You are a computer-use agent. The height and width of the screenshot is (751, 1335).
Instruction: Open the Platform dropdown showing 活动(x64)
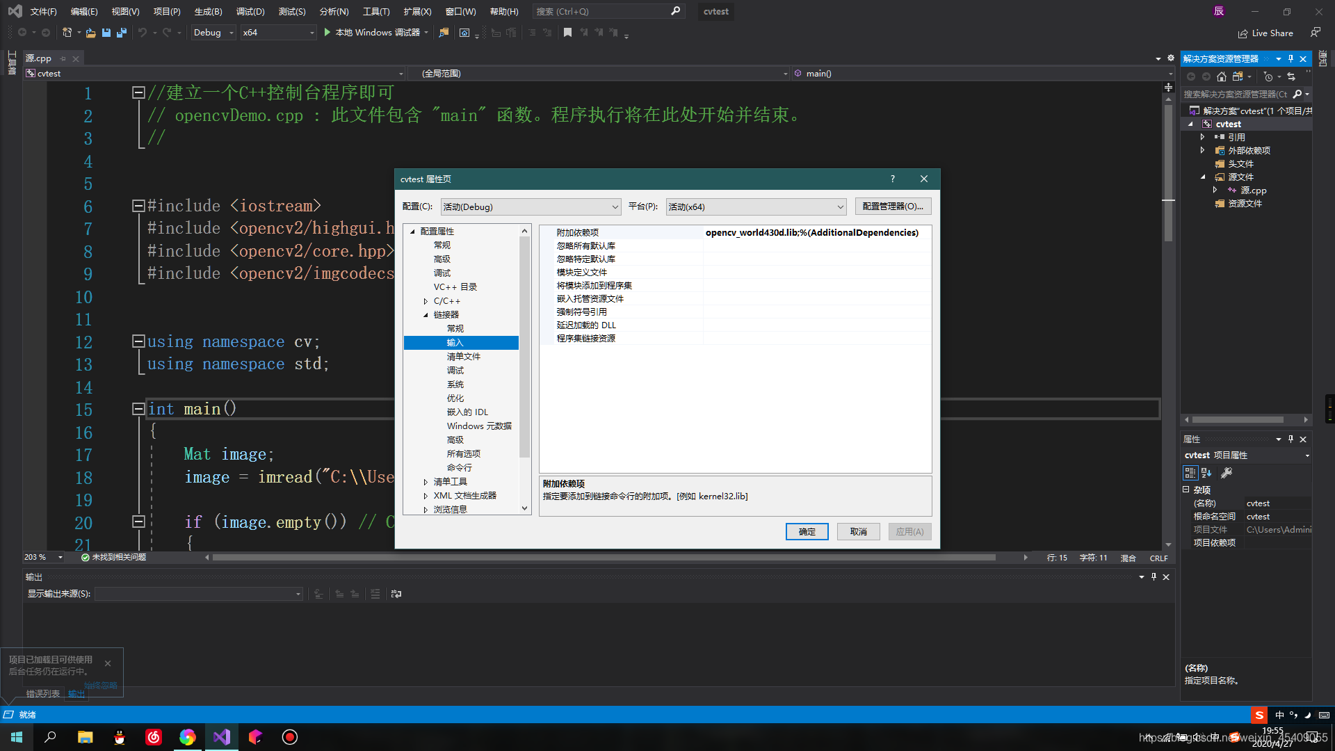tap(756, 207)
